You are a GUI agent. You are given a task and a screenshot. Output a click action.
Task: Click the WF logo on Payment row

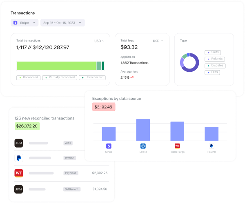(19, 173)
